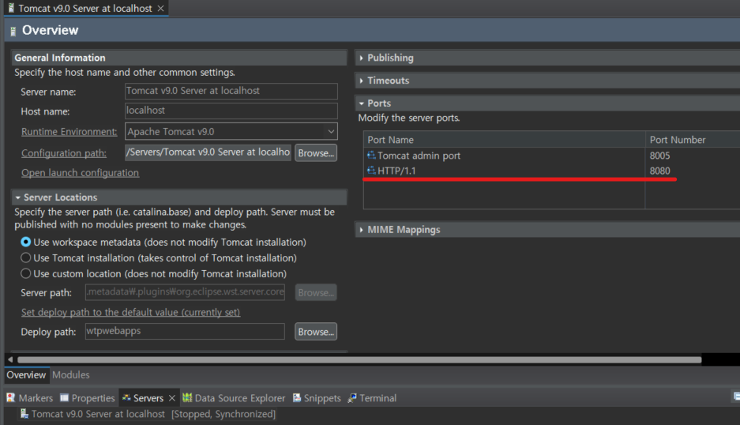Click the 8080 port number cell
The width and height of the screenshot is (740, 425).
pyautogui.click(x=659, y=171)
